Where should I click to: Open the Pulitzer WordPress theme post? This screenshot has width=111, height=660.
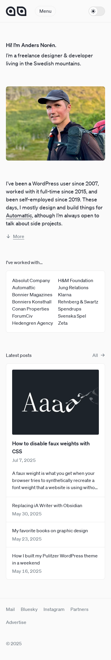tap(55, 559)
